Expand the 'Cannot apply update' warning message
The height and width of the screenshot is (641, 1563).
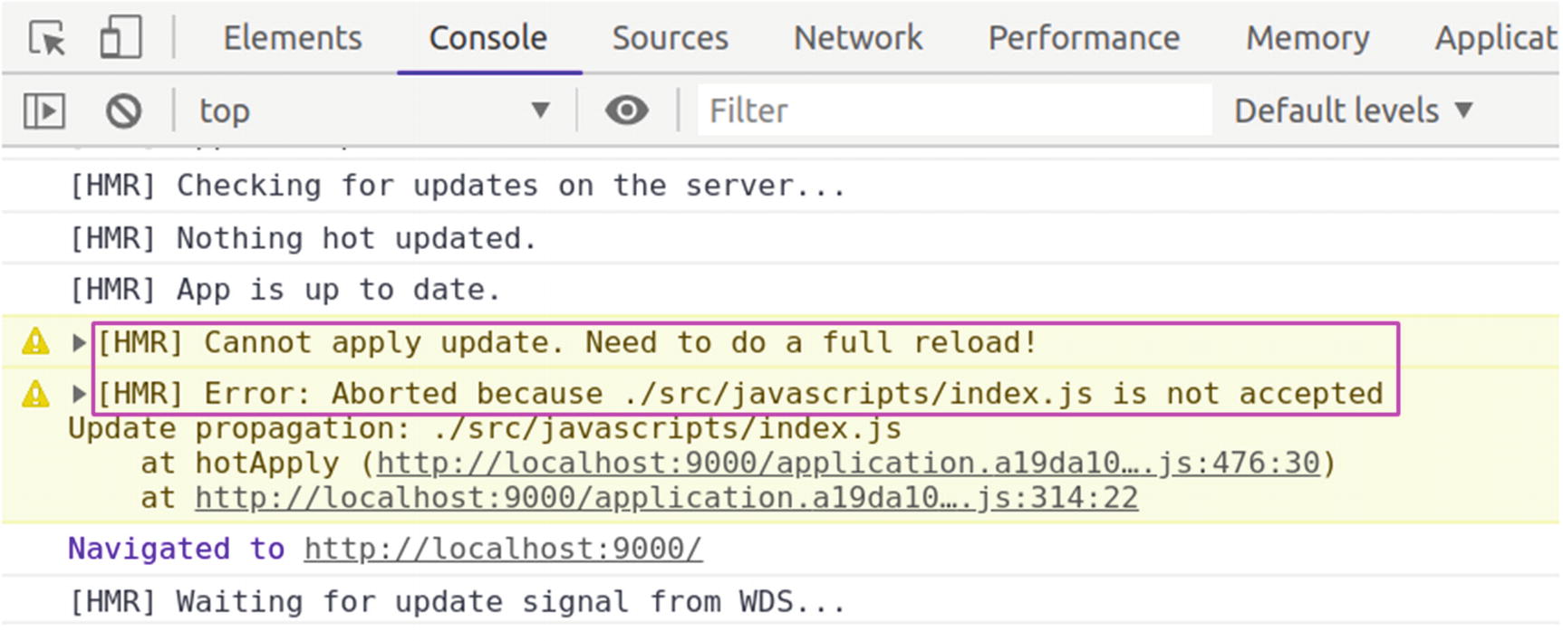pyautogui.click(x=79, y=343)
